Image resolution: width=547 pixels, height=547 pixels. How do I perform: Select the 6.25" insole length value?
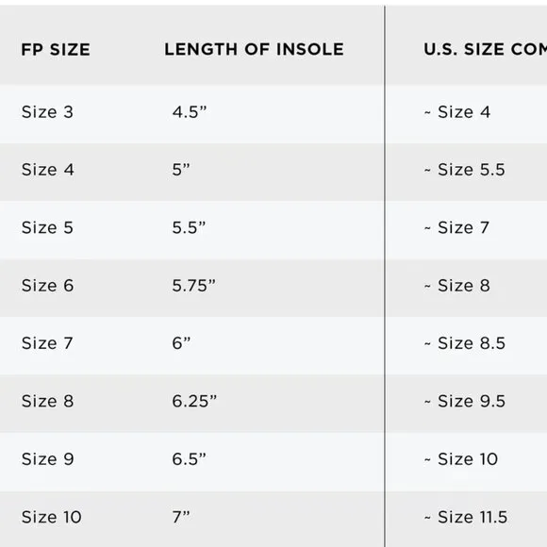[194, 401]
